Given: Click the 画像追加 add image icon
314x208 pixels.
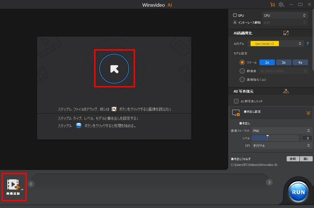Looking at the screenshot, I should click(13, 184).
